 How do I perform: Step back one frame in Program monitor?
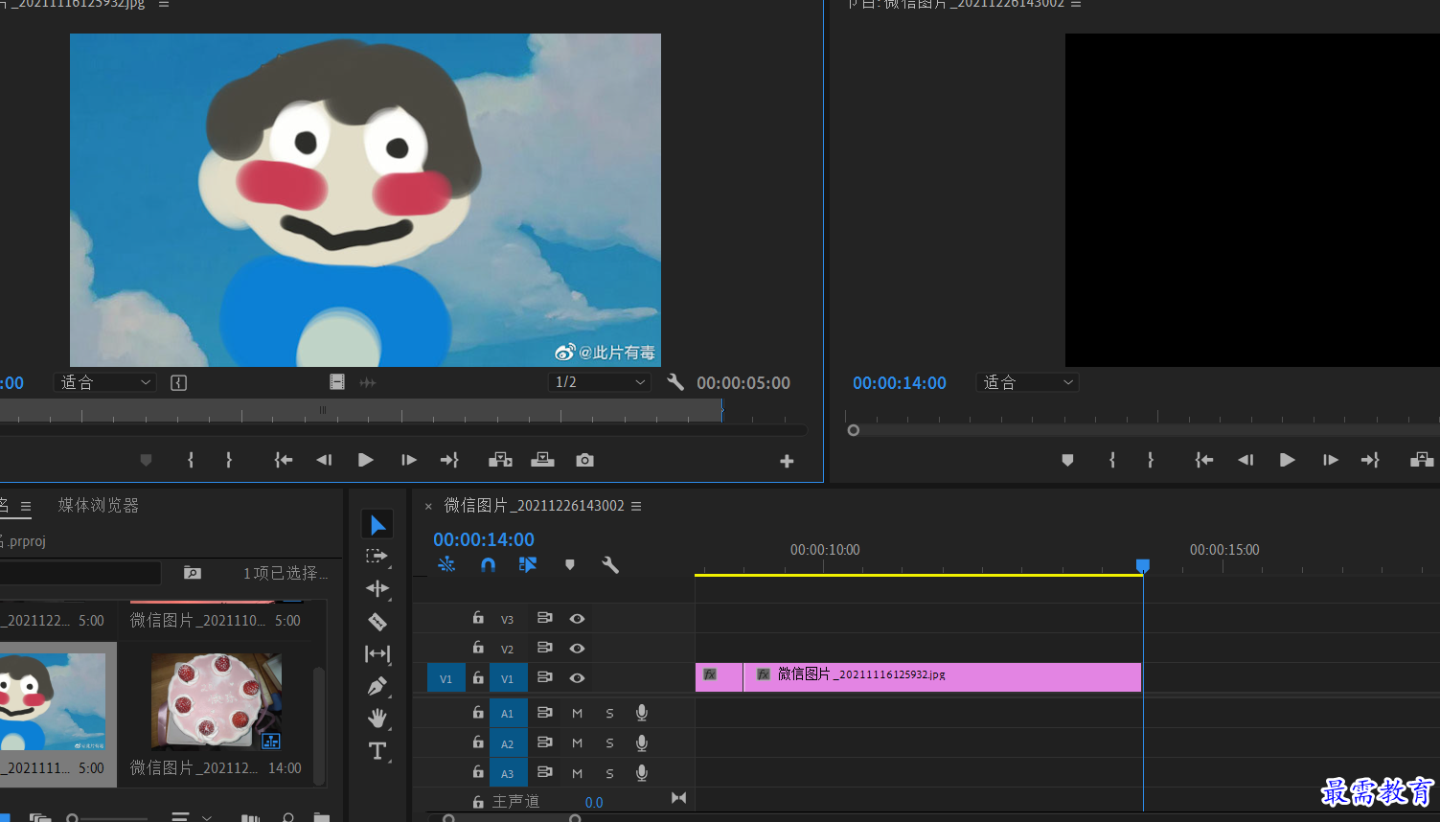[1246, 461]
